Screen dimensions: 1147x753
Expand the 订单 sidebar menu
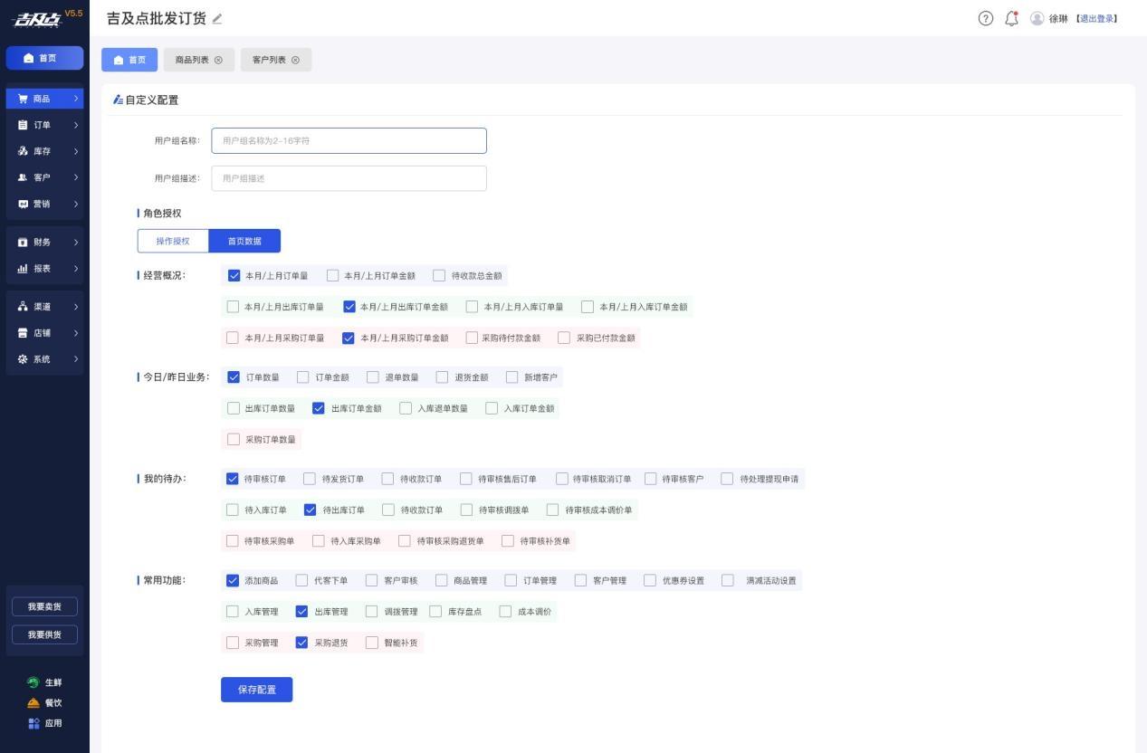coord(44,125)
